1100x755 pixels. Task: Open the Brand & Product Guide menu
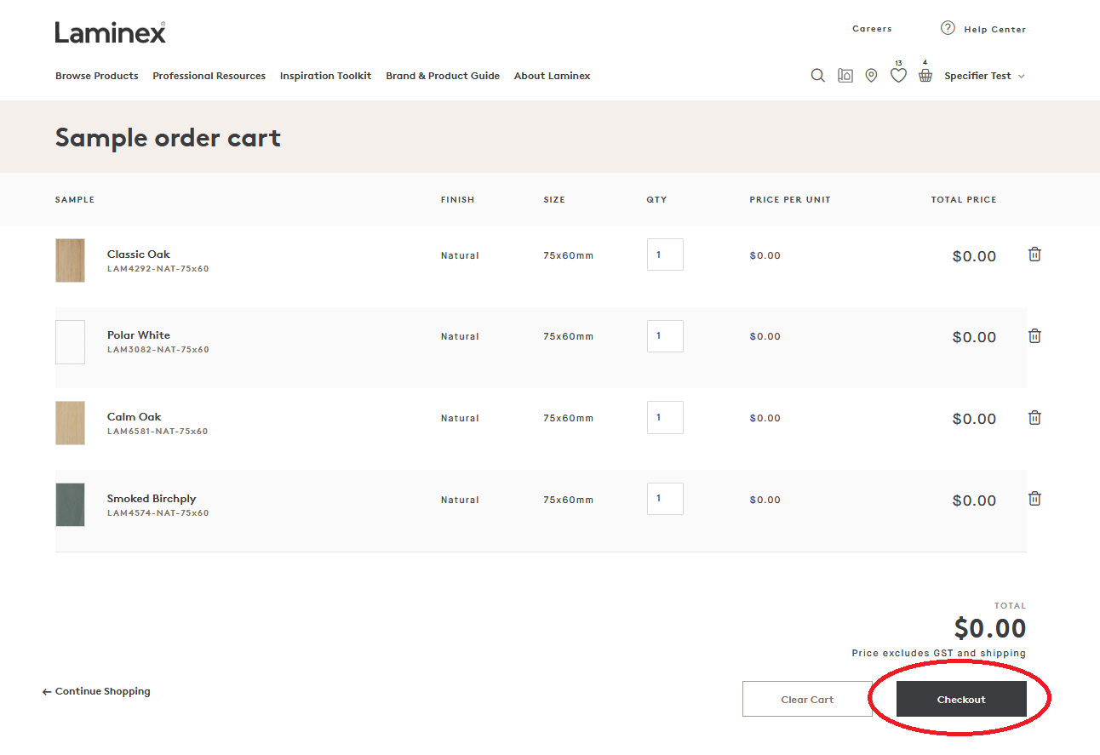(442, 76)
